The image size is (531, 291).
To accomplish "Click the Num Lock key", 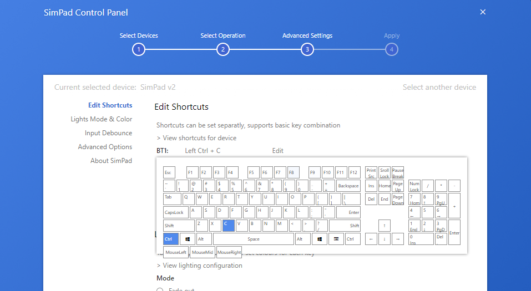I will [x=414, y=186].
